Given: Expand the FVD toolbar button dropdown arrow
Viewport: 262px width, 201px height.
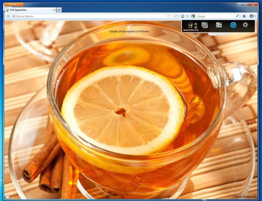Looking at the screenshot, I should click(x=187, y=16).
